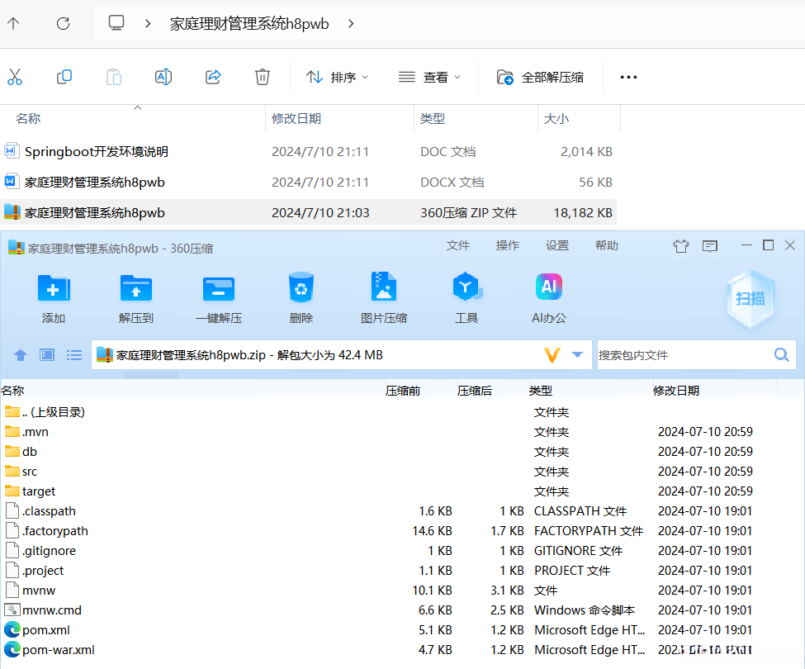805x669 pixels.
Task: Sort archive list by 压缩后 column
Action: [475, 391]
